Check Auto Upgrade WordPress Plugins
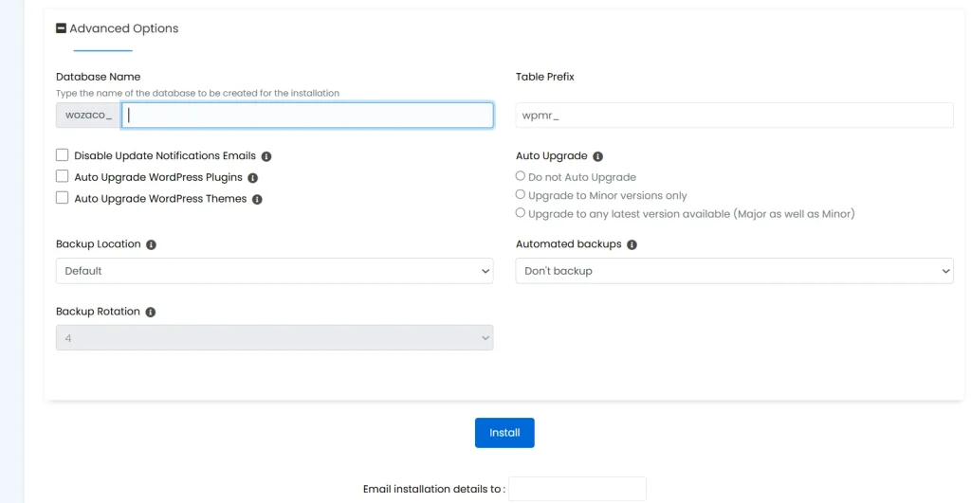Image resolution: width=971 pixels, height=503 pixels. 62,176
